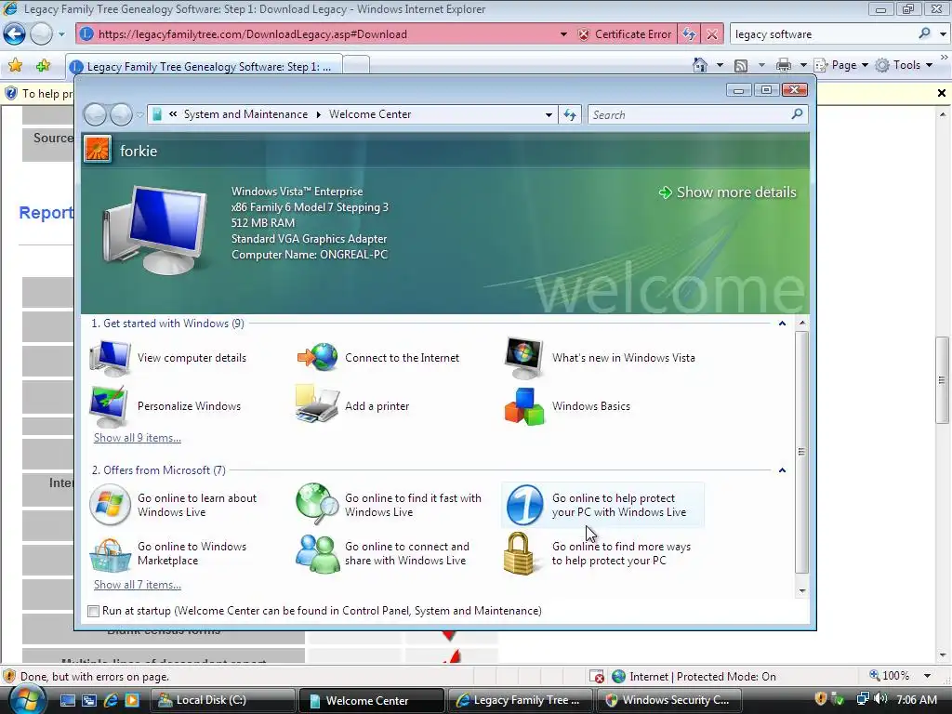Viewport: 952px width, 714px height.
Task: Click scroll down arrow in Welcome Center list
Action: 801,590
